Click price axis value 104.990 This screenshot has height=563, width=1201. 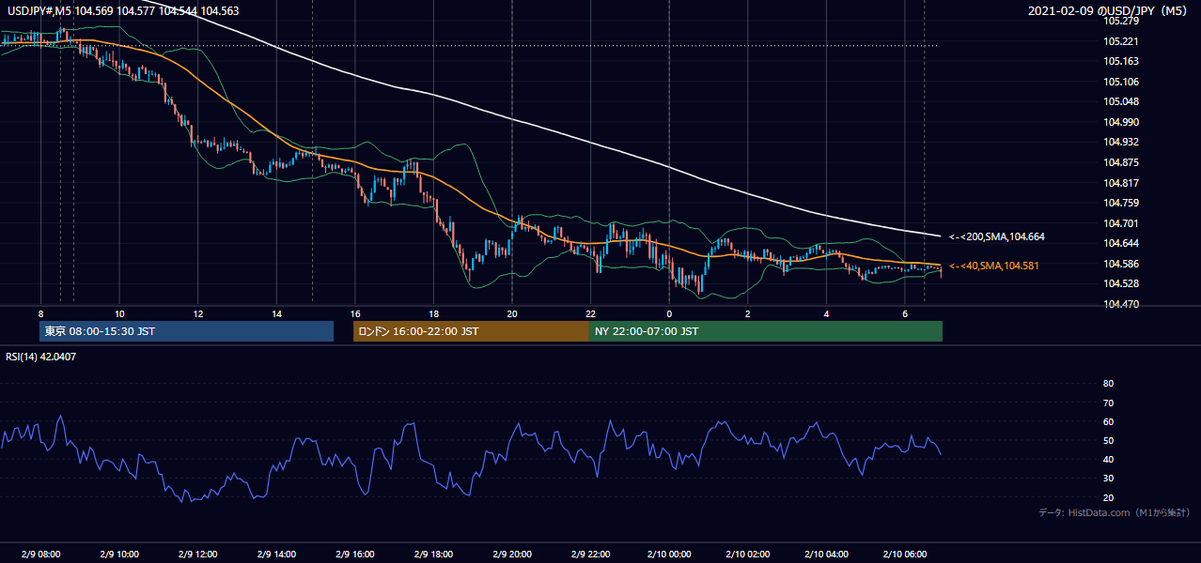(1121, 122)
